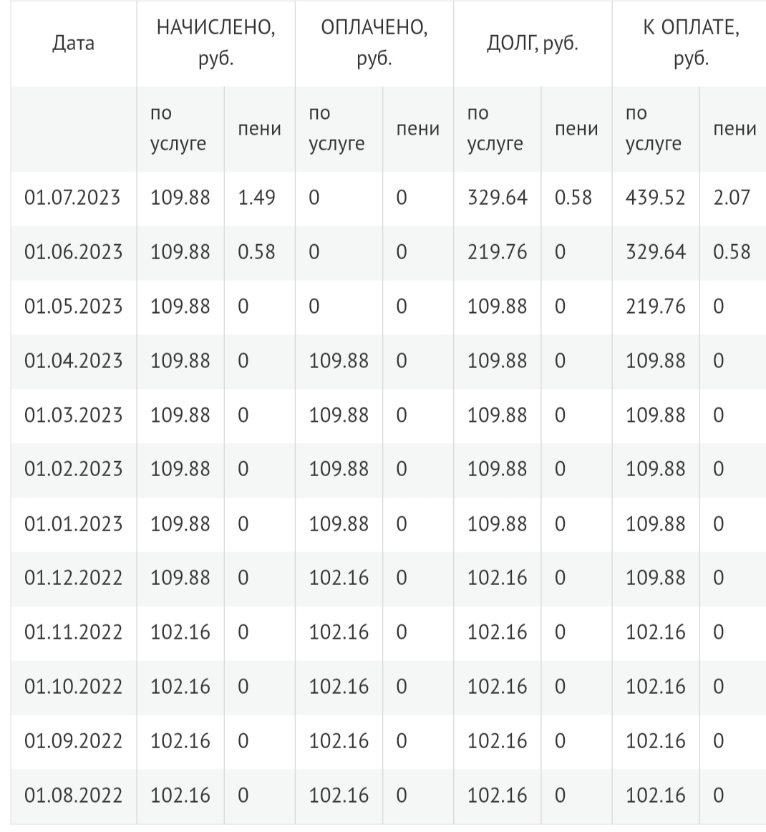Select the 2.07 penalty cell
The width and height of the screenshot is (766, 832).
point(732,198)
